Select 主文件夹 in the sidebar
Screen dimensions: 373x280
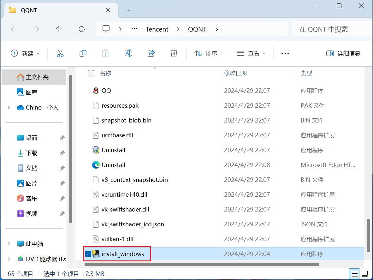pos(34,77)
